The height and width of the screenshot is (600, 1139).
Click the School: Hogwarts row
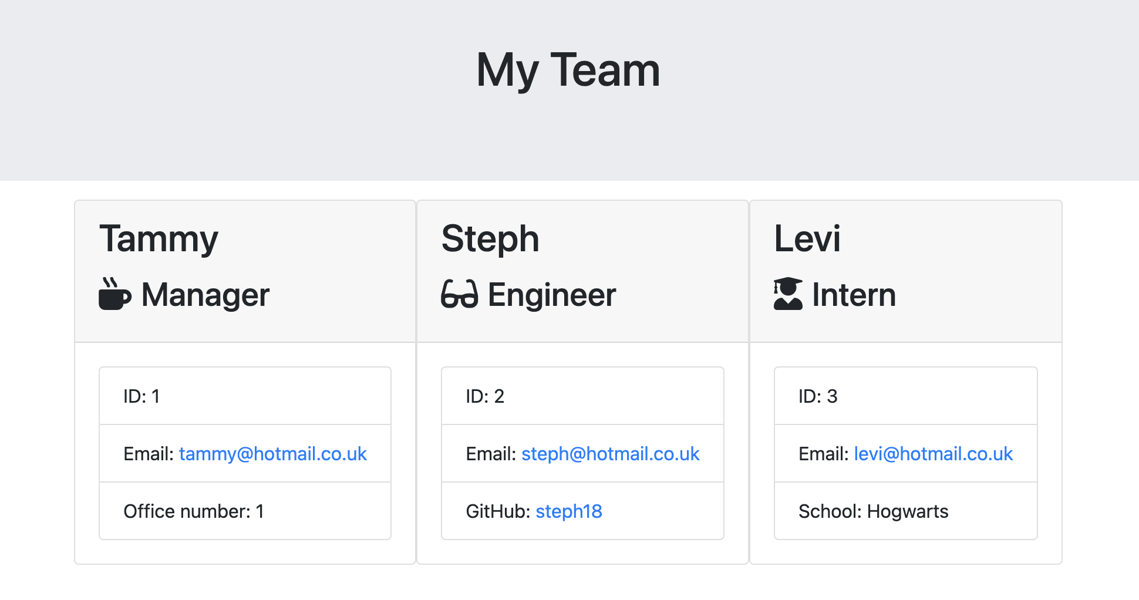(906, 511)
